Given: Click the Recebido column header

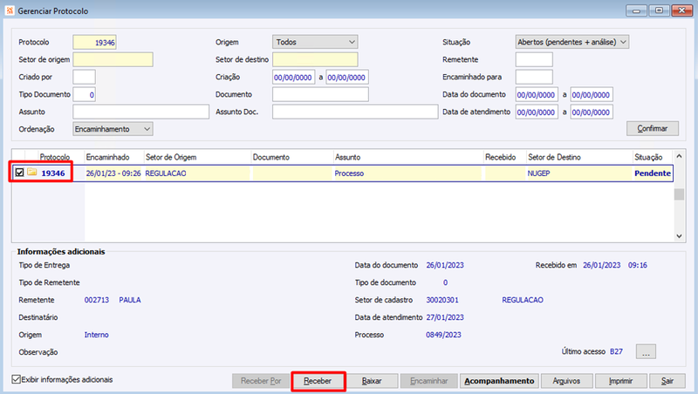Looking at the screenshot, I should 505,157.
